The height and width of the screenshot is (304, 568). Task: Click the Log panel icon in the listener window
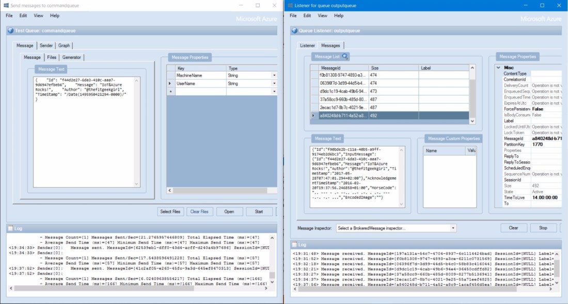click(295, 245)
